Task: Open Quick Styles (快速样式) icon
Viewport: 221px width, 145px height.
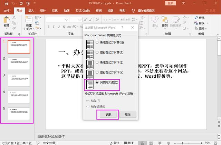Action: [176, 20]
